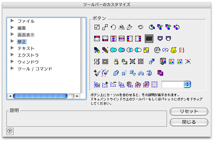Select the Scale transform icon

[x=97, y=27]
